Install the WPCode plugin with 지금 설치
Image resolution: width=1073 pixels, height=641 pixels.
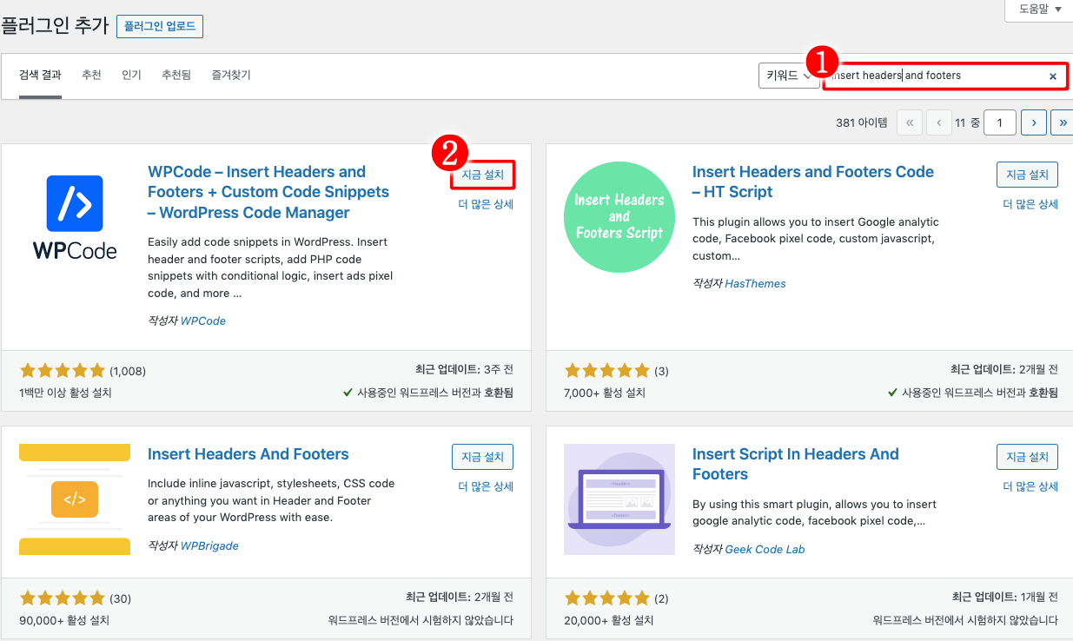click(x=483, y=175)
